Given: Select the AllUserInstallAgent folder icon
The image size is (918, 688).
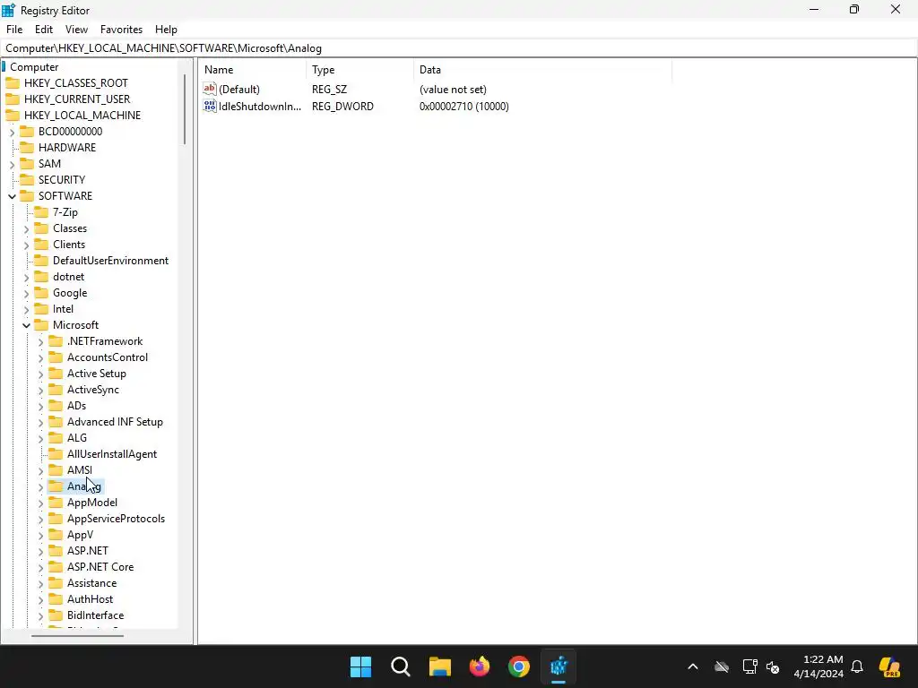Looking at the screenshot, I should (x=56, y=454).
